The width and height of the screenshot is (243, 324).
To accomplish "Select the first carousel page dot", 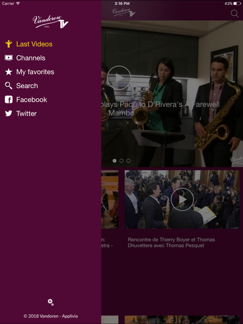I will [114, 161].
